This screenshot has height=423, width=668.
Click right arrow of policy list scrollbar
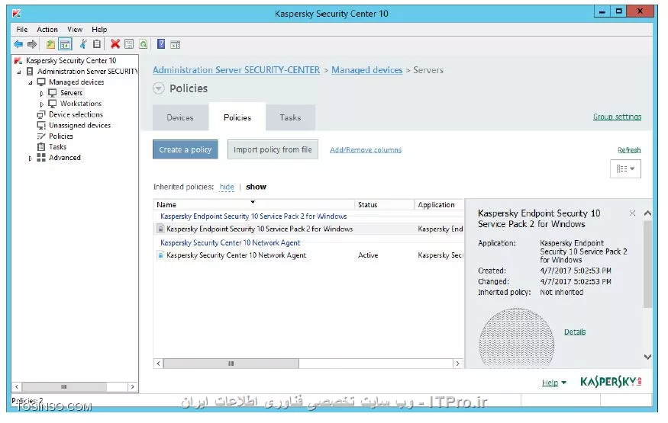(x=458, y=364)
